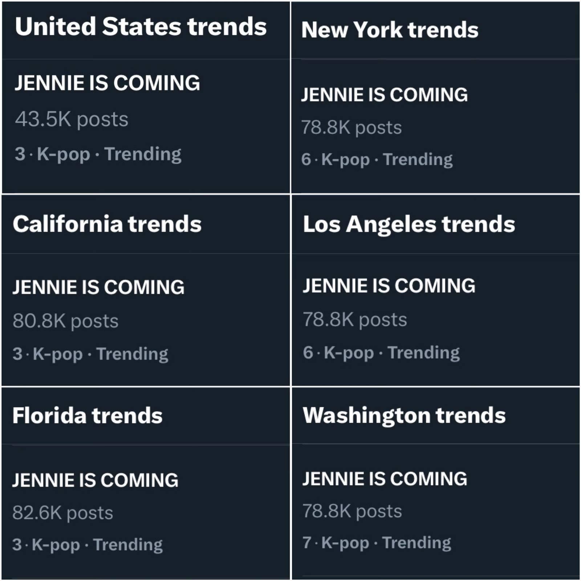Viewport: 581px width, 581px height.
Task: Click the Washington trends heading
Action: pos(404,415)
